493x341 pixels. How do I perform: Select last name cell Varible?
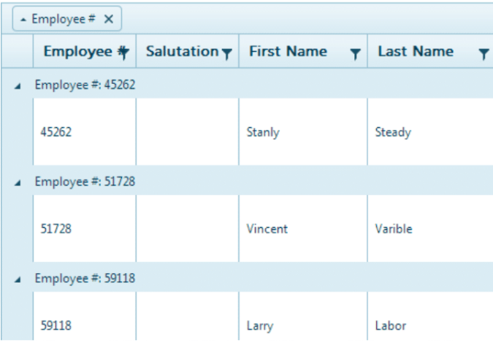(430, 229)
